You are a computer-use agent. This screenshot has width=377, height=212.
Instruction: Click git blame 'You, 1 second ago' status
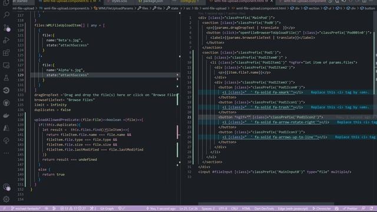[x=161, y=208]
